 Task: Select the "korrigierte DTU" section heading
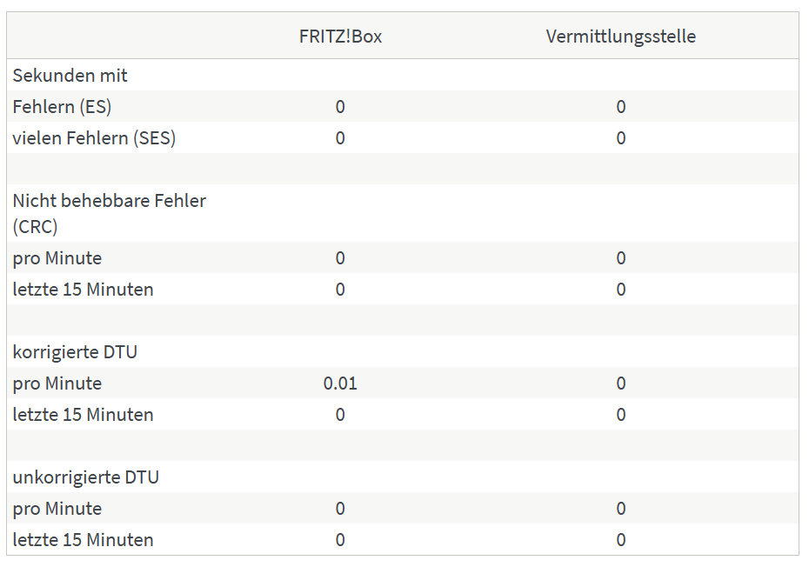pyautogui.click(x=75, y=352)
